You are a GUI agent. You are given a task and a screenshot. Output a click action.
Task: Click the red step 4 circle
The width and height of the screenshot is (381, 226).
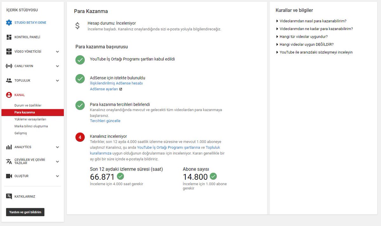pyautogui.click(x=80, y=137)
